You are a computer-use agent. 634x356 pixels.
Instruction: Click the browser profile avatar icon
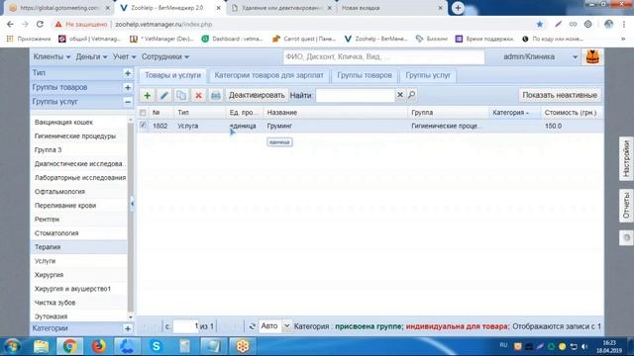[608, 24]
